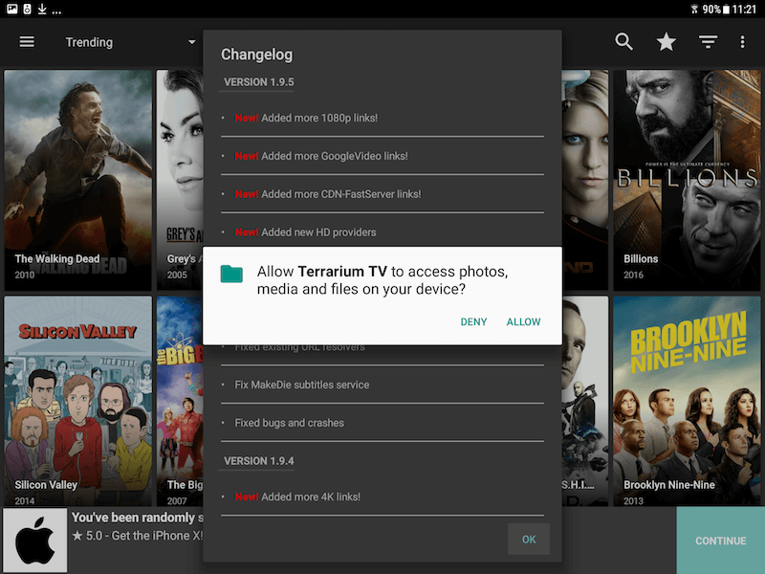
Task: Open favorites via the star icon
Action: click(x=666, y=42)
